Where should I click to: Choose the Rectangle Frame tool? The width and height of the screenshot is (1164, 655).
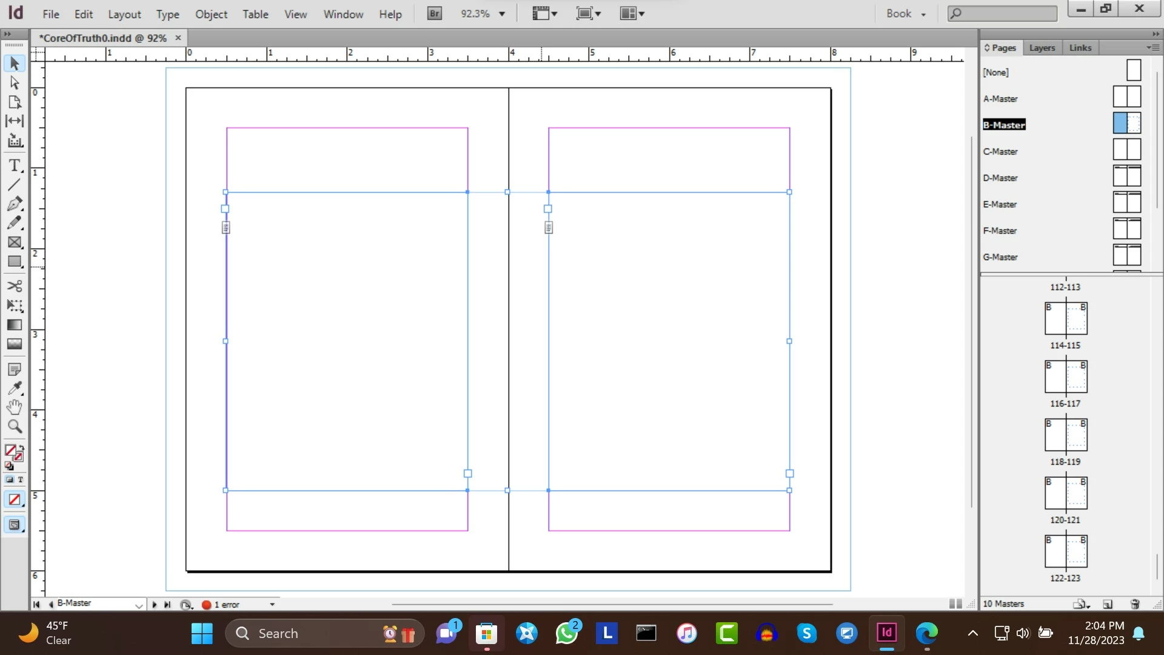click(x=15, y=242)
